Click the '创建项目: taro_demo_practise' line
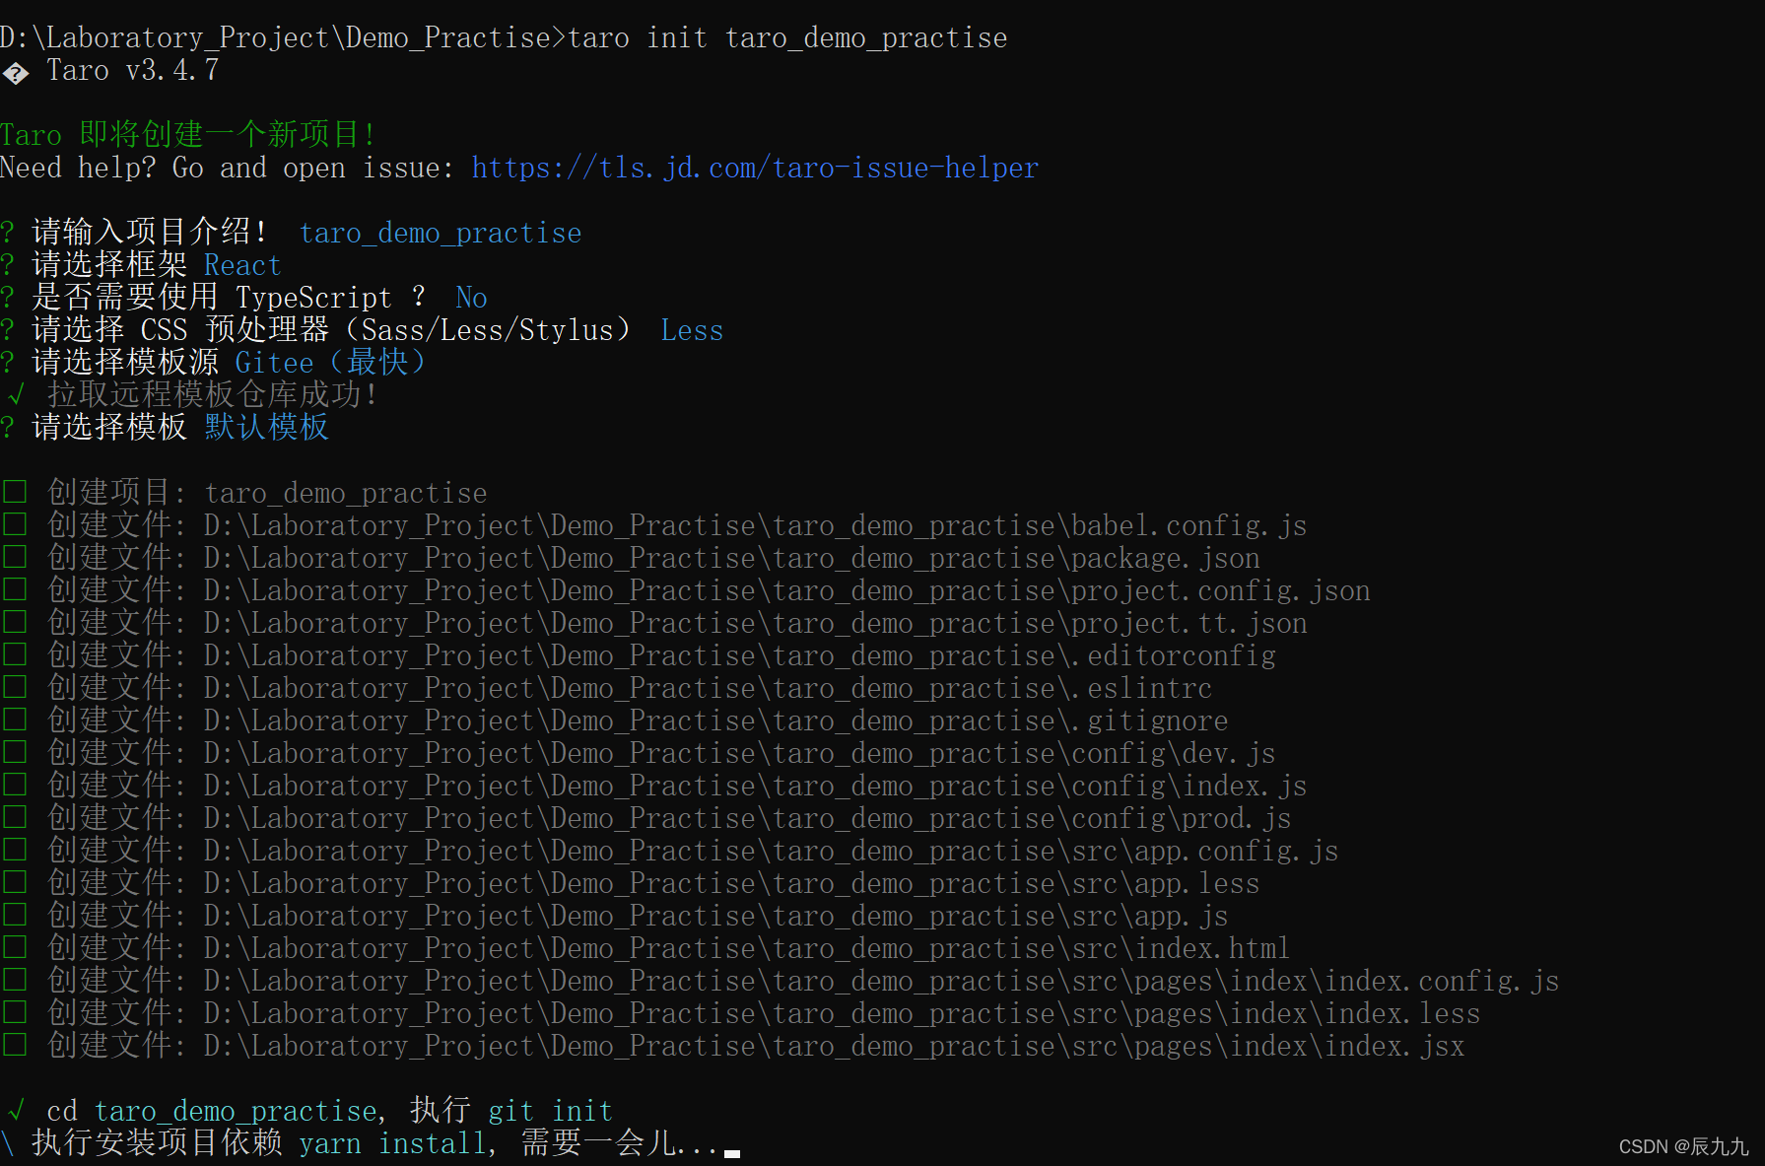The image size is (1765, 1166). tap(267, 494)
